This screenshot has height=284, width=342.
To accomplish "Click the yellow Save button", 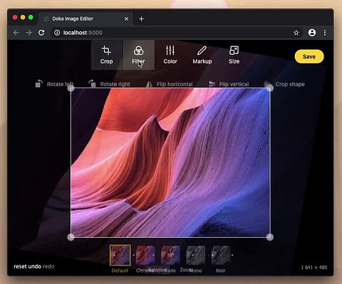I will click(309, 56).
